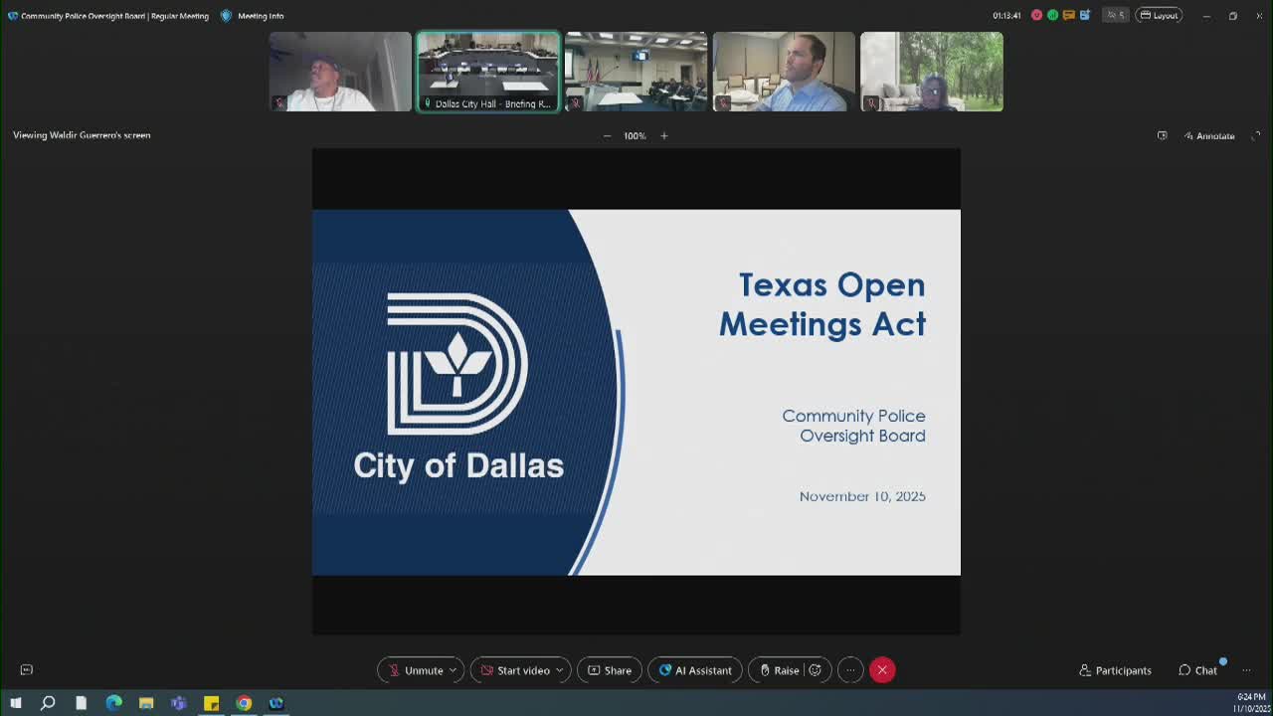1273x716 pixels.
Task: Leave the meeting with the red X button
Action: click(x=882, y=669)
